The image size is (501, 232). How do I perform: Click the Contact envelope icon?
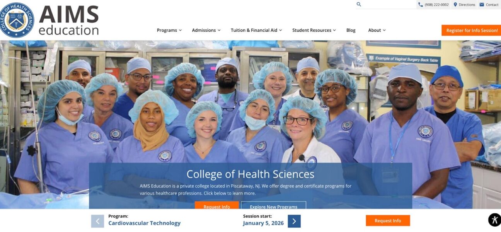coord(482,5)
